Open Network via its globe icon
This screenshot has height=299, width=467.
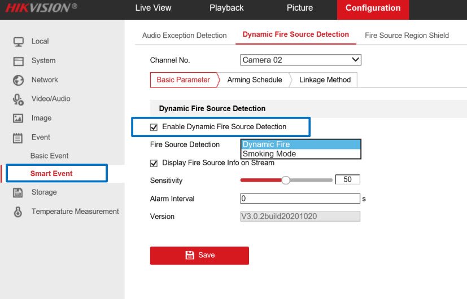point(19,80)
